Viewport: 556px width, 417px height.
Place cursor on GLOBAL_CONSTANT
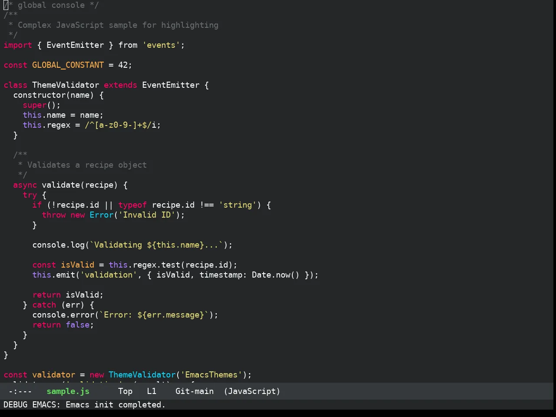[x=68, y=65]
